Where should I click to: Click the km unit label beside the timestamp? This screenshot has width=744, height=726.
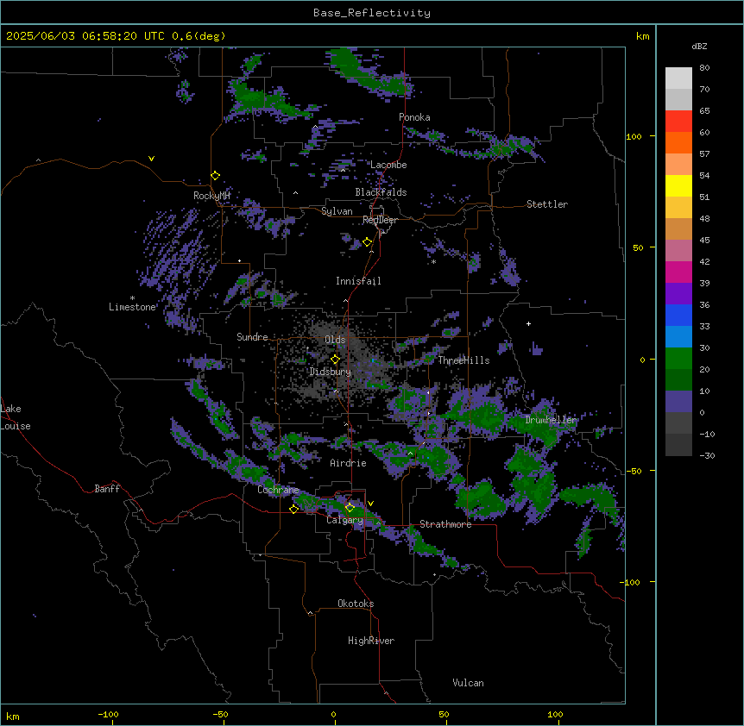(642, 36)
